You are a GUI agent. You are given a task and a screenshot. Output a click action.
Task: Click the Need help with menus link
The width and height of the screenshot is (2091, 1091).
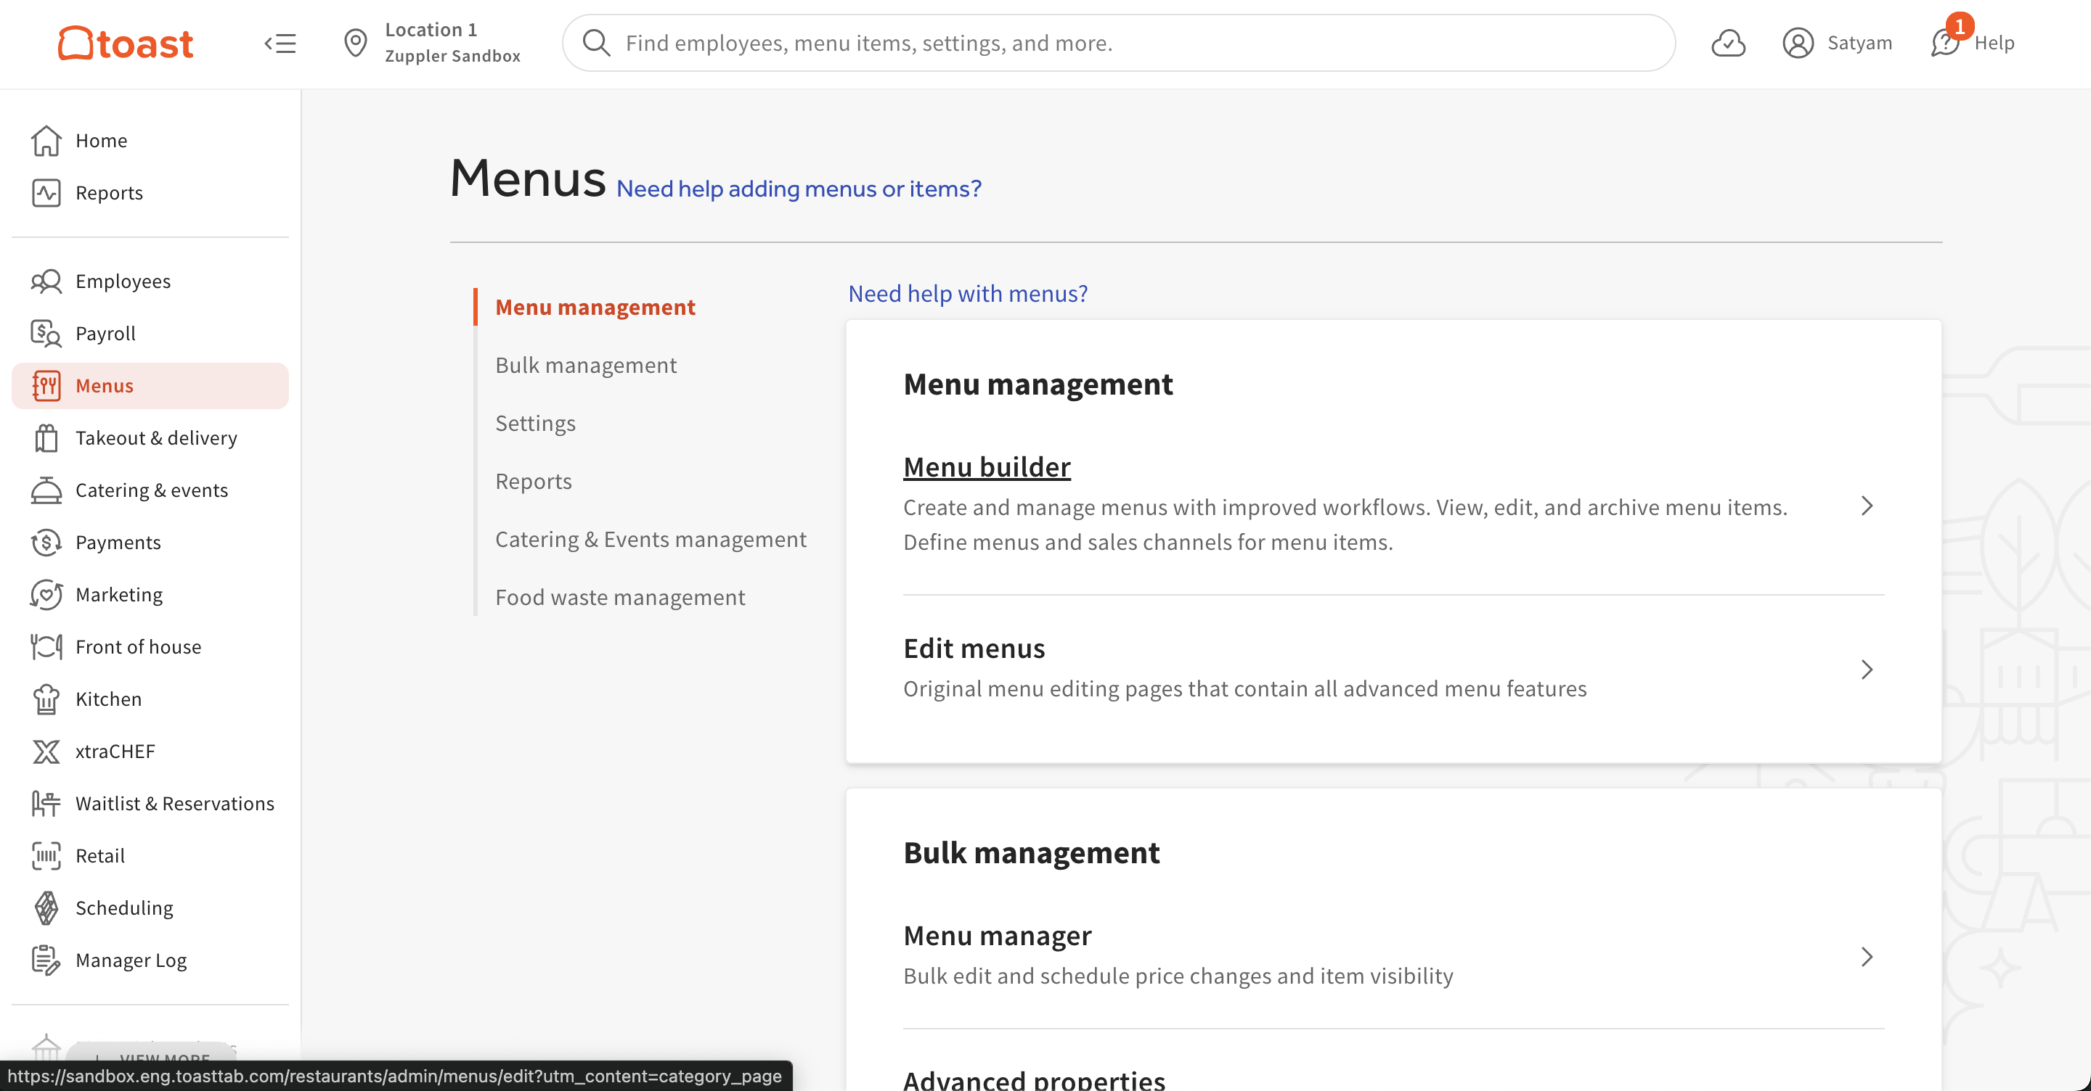click(967, 294)
